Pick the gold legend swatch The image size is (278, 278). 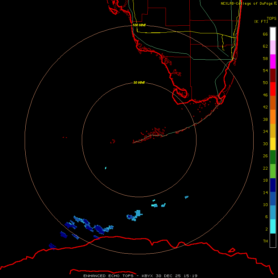coord(273,131)
